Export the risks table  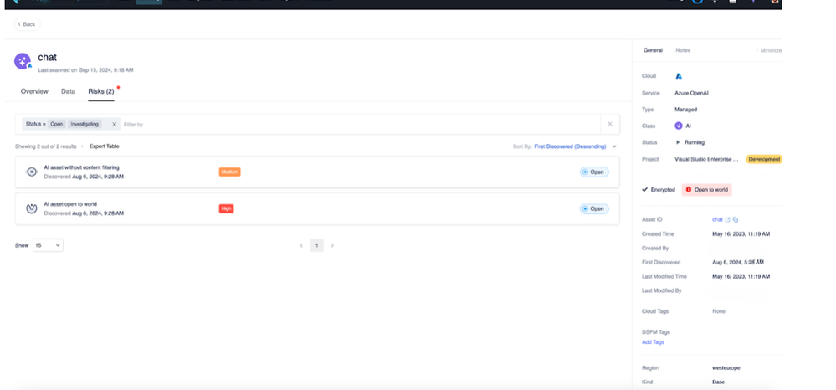pyautogui.click(x=105, y=146)
